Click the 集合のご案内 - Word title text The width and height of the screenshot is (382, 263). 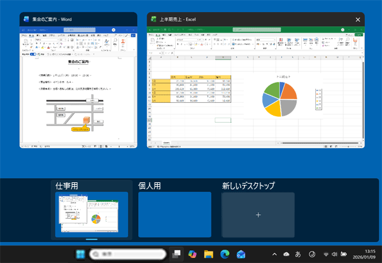click(x=52, y=19)
